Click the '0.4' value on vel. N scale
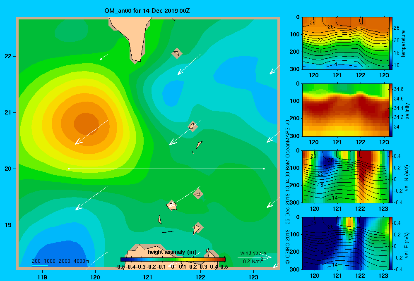Viewport: 414px width, 281px height. [x=397, y=156]
